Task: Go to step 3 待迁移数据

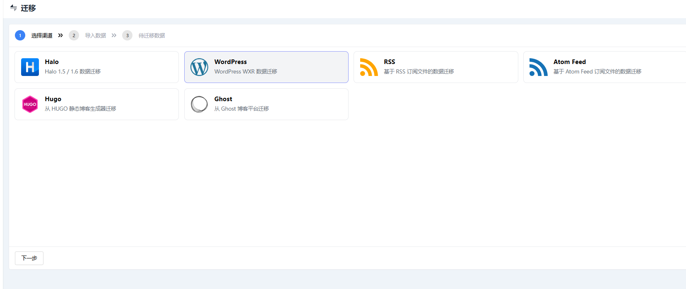Action: click(152, 36)
